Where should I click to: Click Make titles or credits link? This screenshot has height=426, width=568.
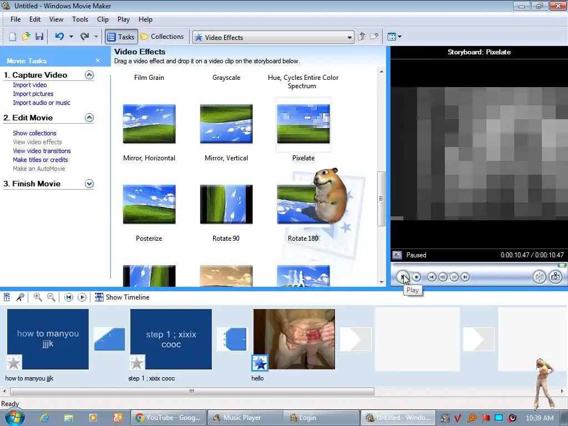pyautogui.click(x=40, y=160)
